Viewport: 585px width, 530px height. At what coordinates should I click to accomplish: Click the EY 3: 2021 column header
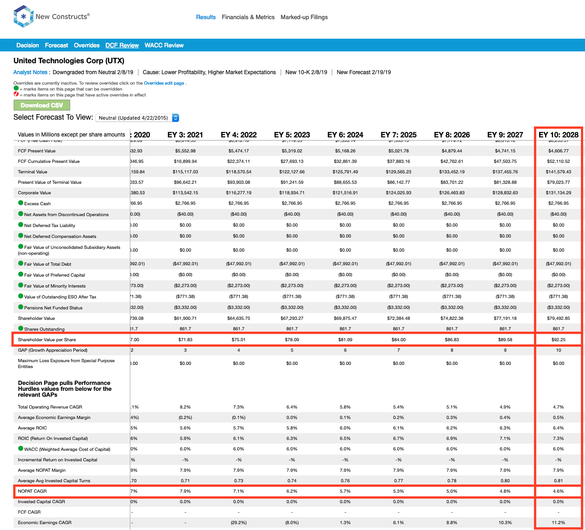click(x=185, y=135)
